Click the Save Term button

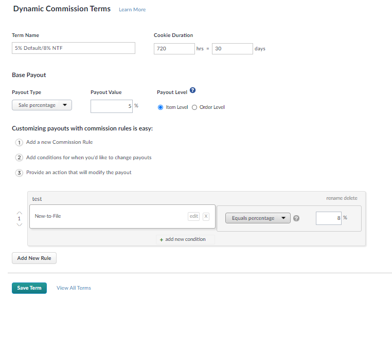pos(29,288)
